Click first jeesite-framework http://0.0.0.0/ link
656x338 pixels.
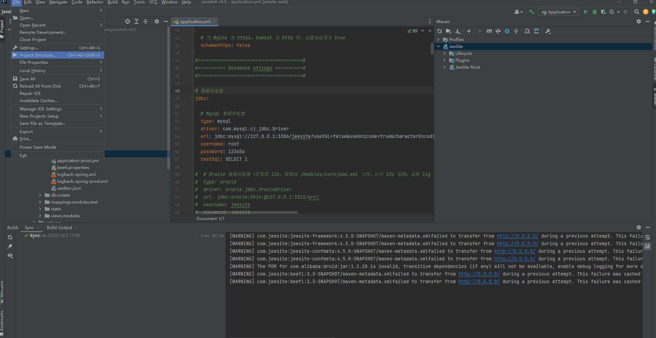coord(517,236)
